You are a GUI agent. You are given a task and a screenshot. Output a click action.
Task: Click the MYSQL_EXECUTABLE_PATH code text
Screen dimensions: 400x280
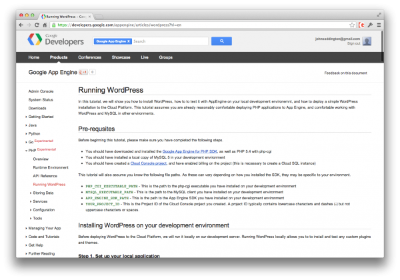(109, 192)
